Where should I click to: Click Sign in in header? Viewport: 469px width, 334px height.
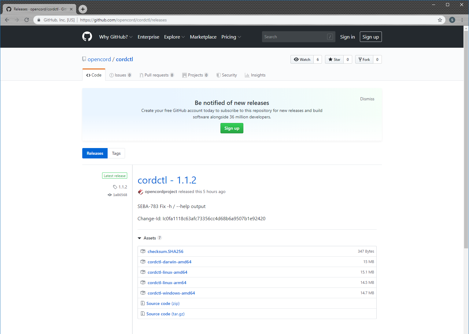pos(347,37)
